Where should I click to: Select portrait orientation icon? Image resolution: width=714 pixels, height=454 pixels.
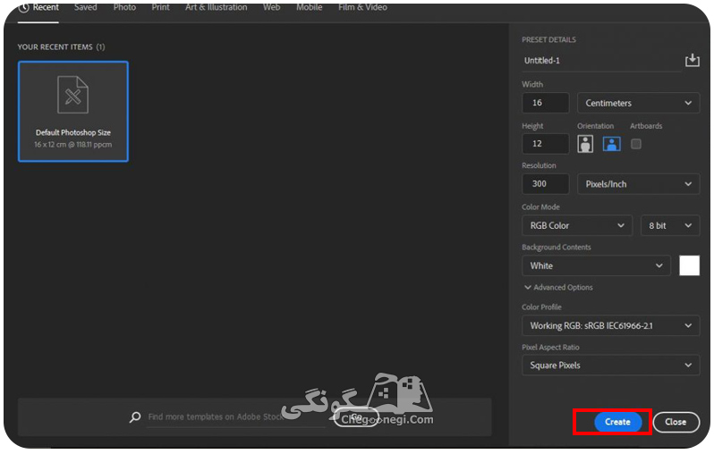point(584,144)
